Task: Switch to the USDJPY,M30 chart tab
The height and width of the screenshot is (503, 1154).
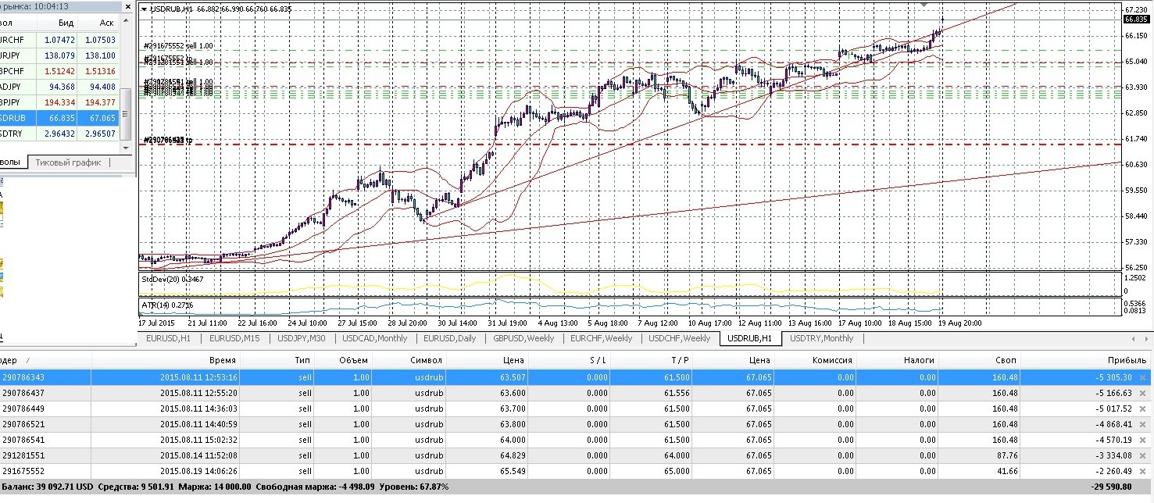Action: coord(302,338)
